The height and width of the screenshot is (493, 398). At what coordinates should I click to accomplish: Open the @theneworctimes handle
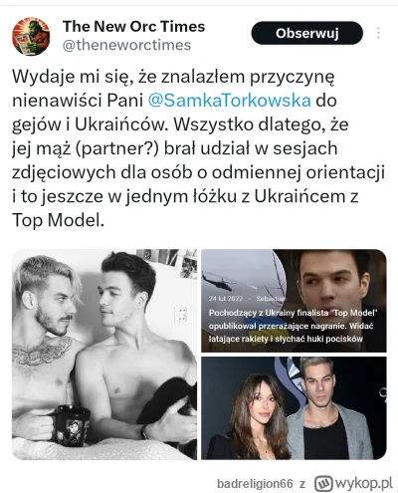[x=126, y=45]
